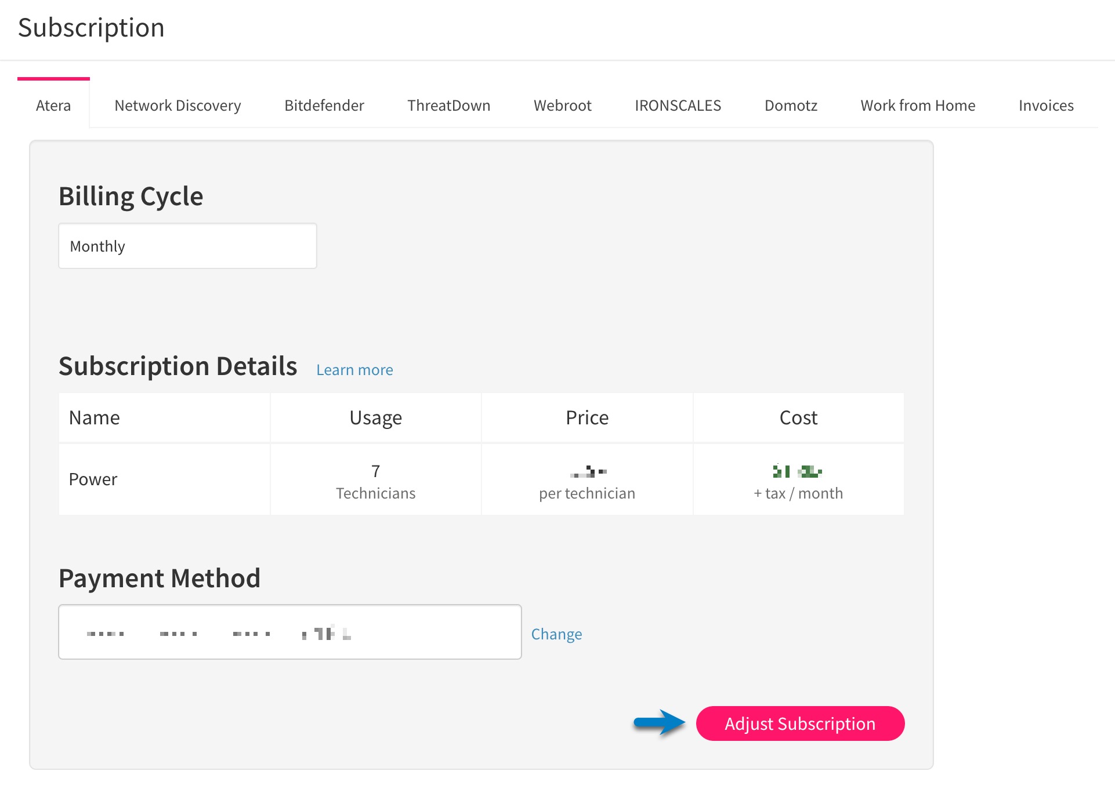The height and width of the screenshot is (800, 1115).
Task: Open the IRONSCALES tab
Action: click(678, 105)
